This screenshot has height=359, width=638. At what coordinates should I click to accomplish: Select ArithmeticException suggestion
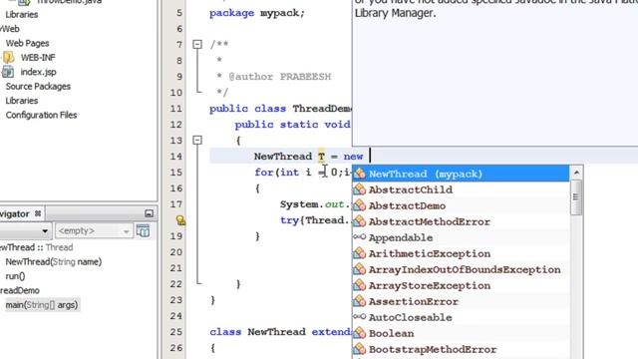coord(461,253)
